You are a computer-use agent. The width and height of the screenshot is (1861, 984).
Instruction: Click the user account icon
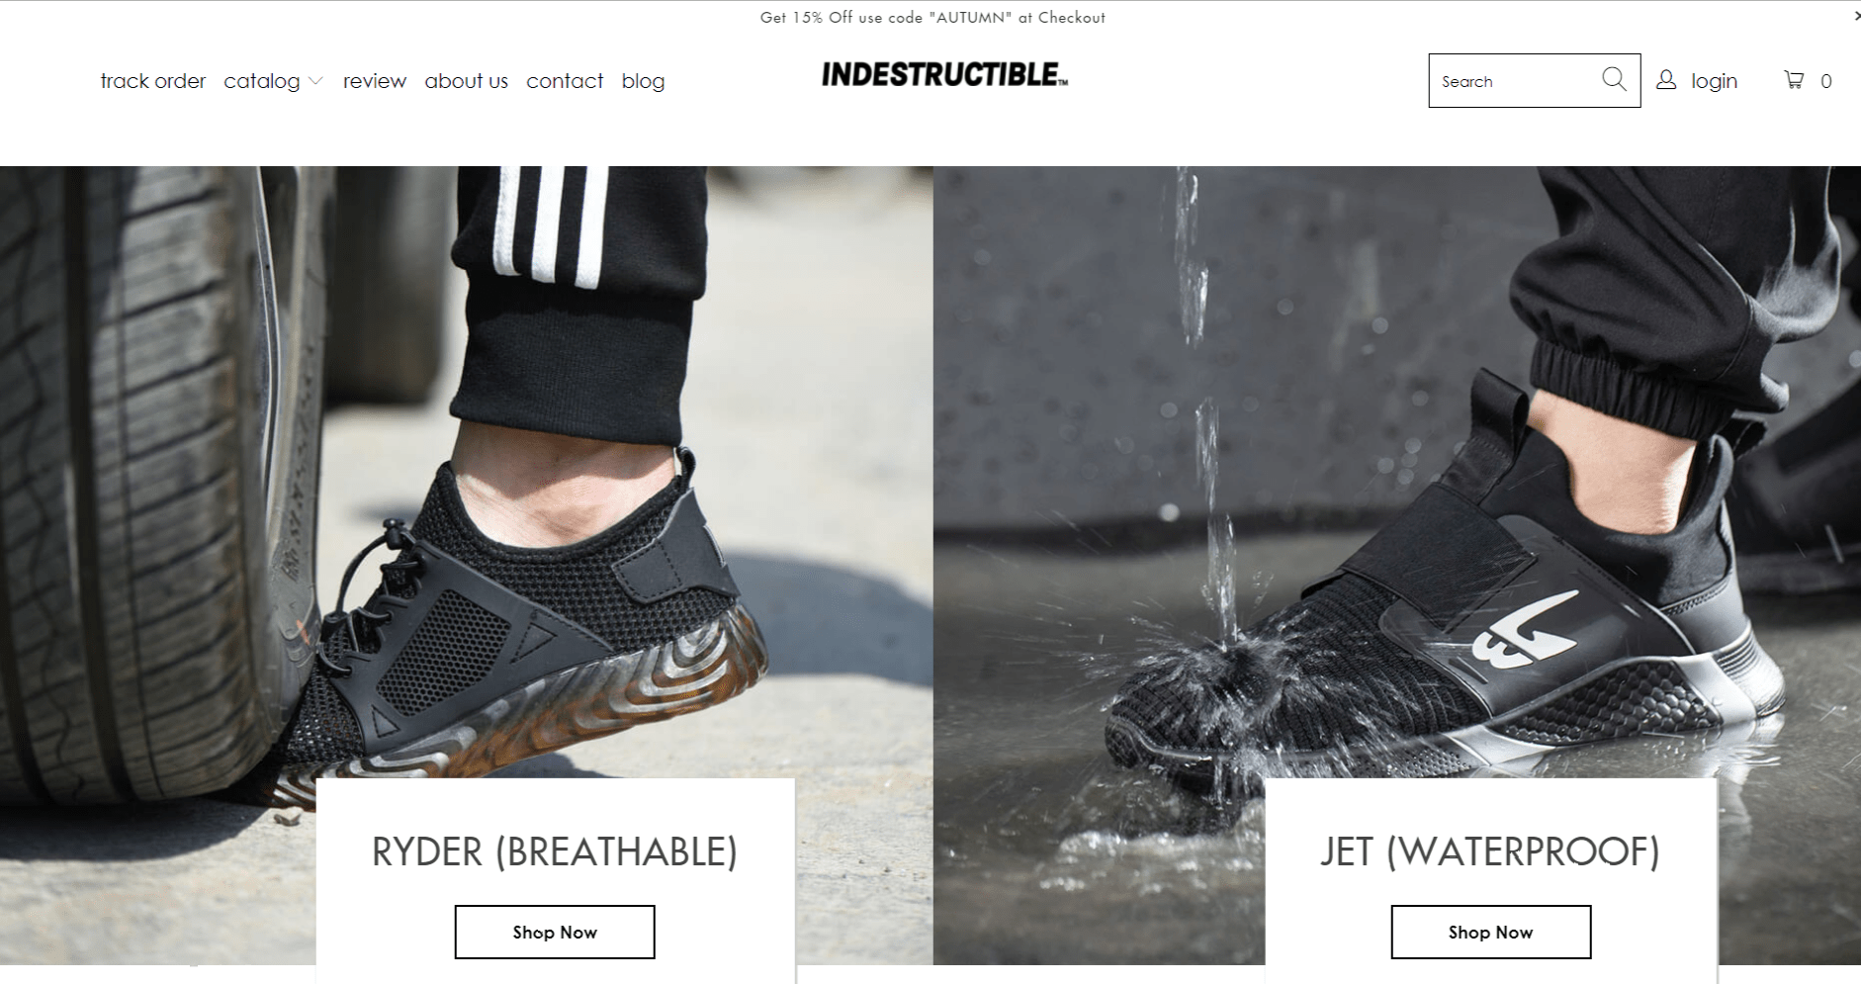[1666, 80]
